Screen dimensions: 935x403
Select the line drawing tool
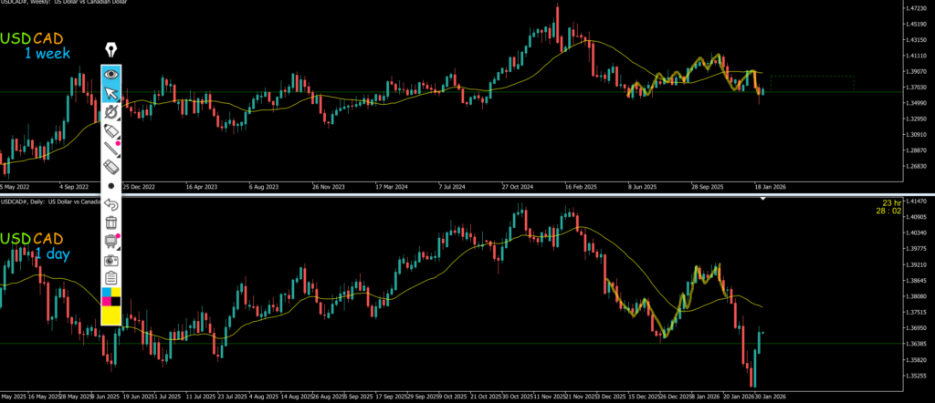pos(111,150)
